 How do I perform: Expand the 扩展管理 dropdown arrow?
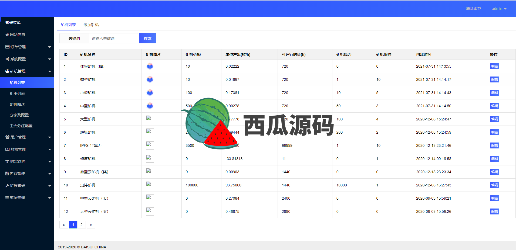pos(50,186)
